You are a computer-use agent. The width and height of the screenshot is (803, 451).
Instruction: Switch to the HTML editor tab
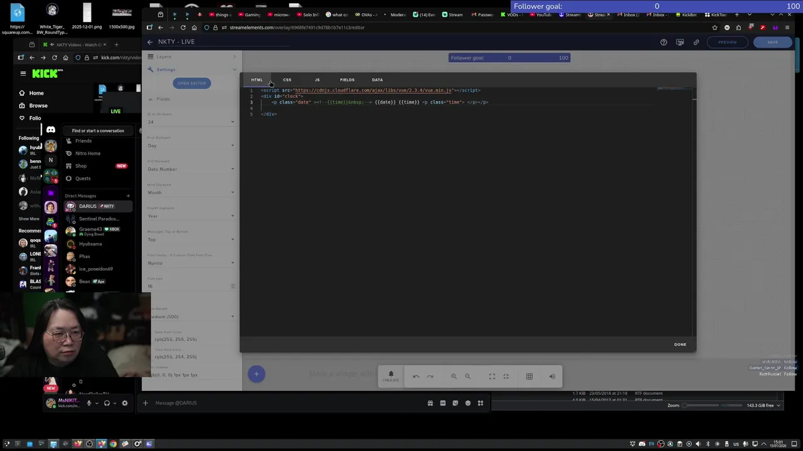pos(257,80)
